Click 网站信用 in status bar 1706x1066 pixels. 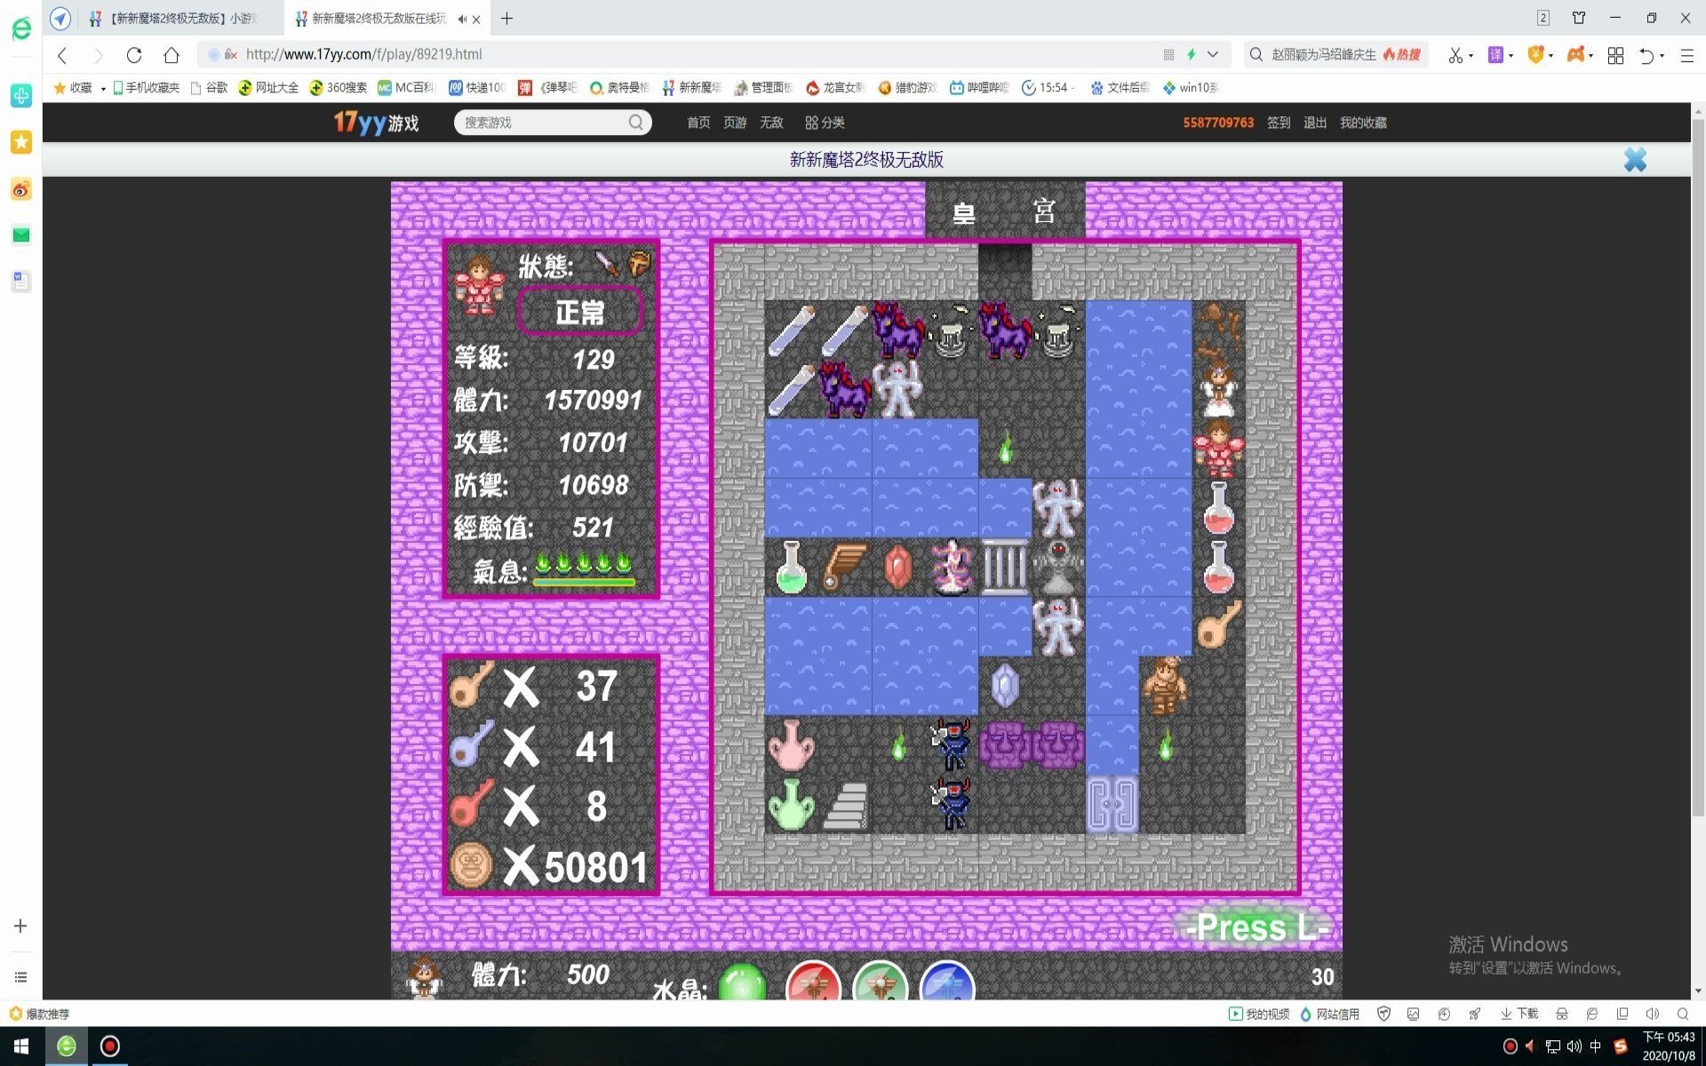(x=1330, y=1014)
